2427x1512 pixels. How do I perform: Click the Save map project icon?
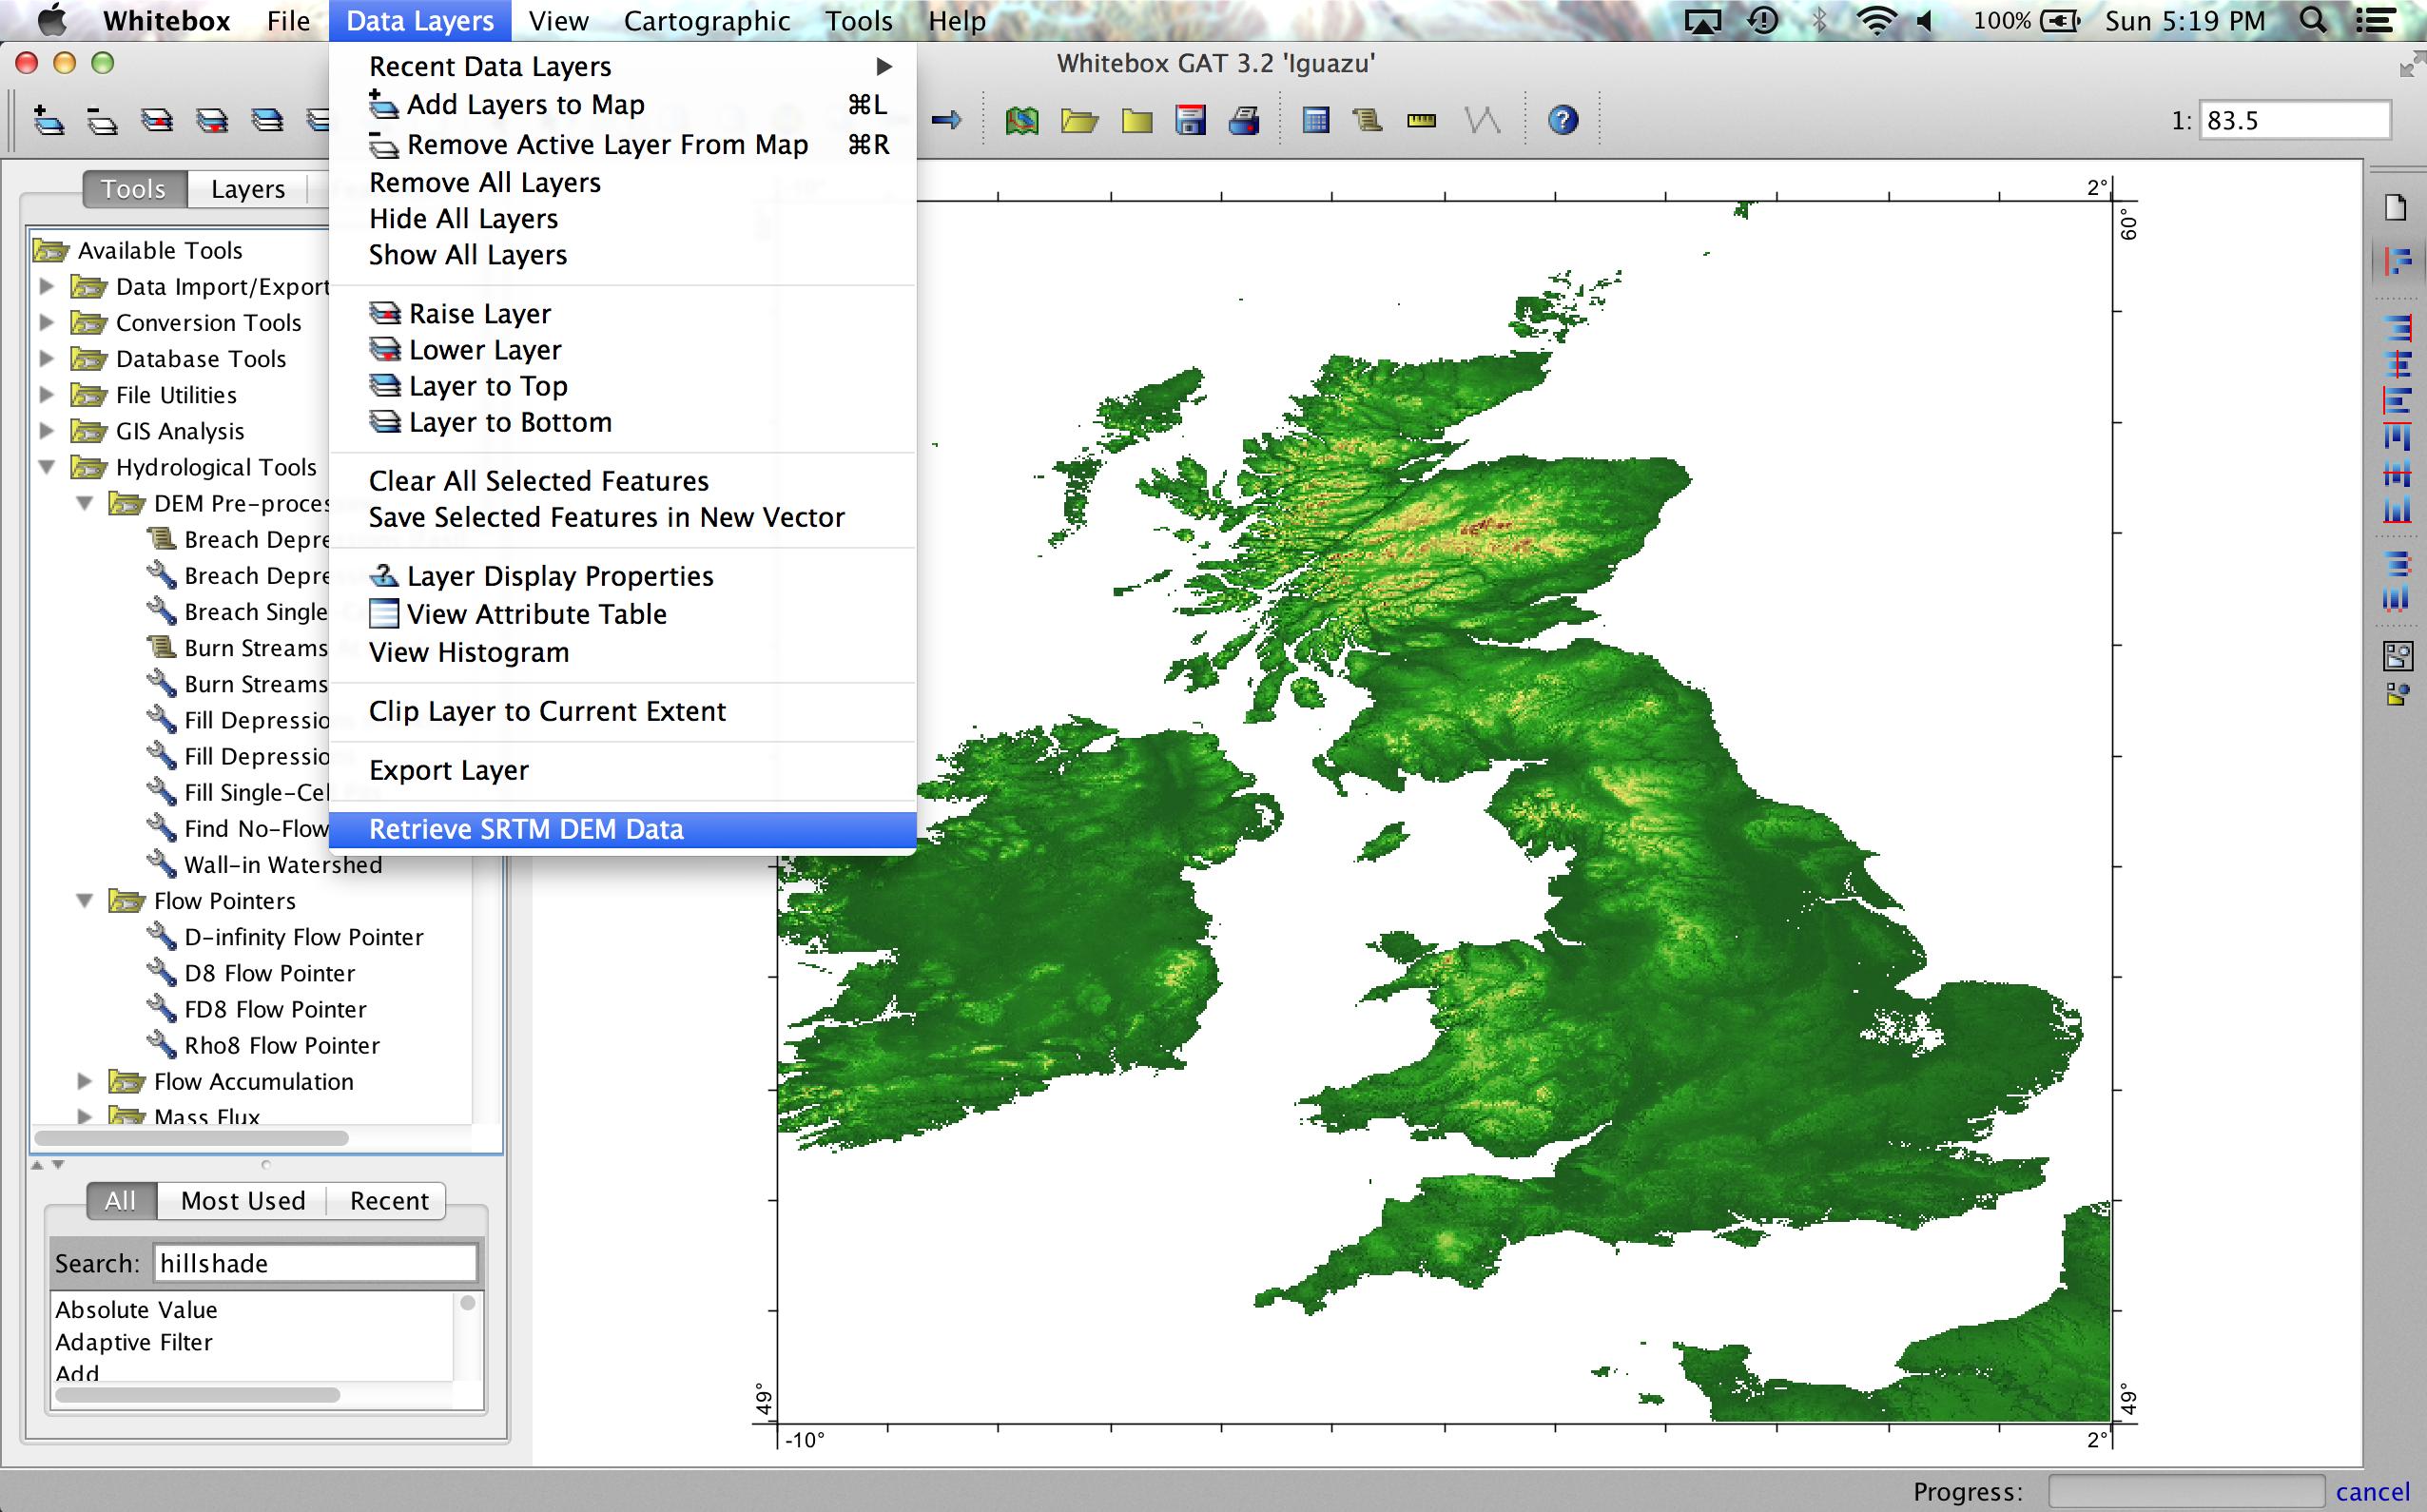click(1190, 119)
